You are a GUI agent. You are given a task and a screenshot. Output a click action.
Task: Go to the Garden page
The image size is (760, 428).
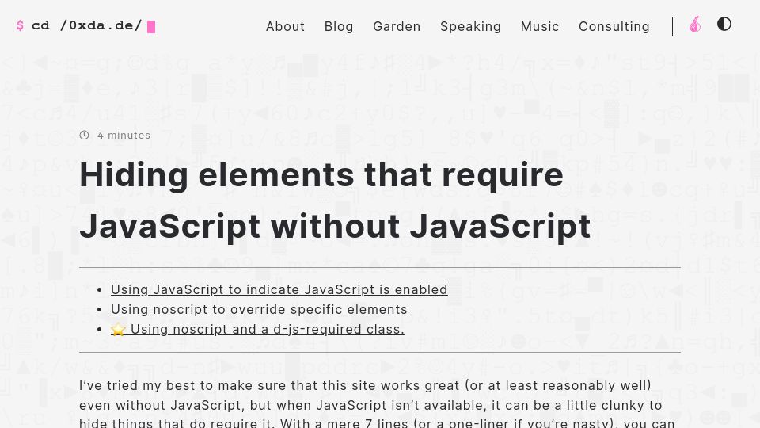(x=397, y=26)
